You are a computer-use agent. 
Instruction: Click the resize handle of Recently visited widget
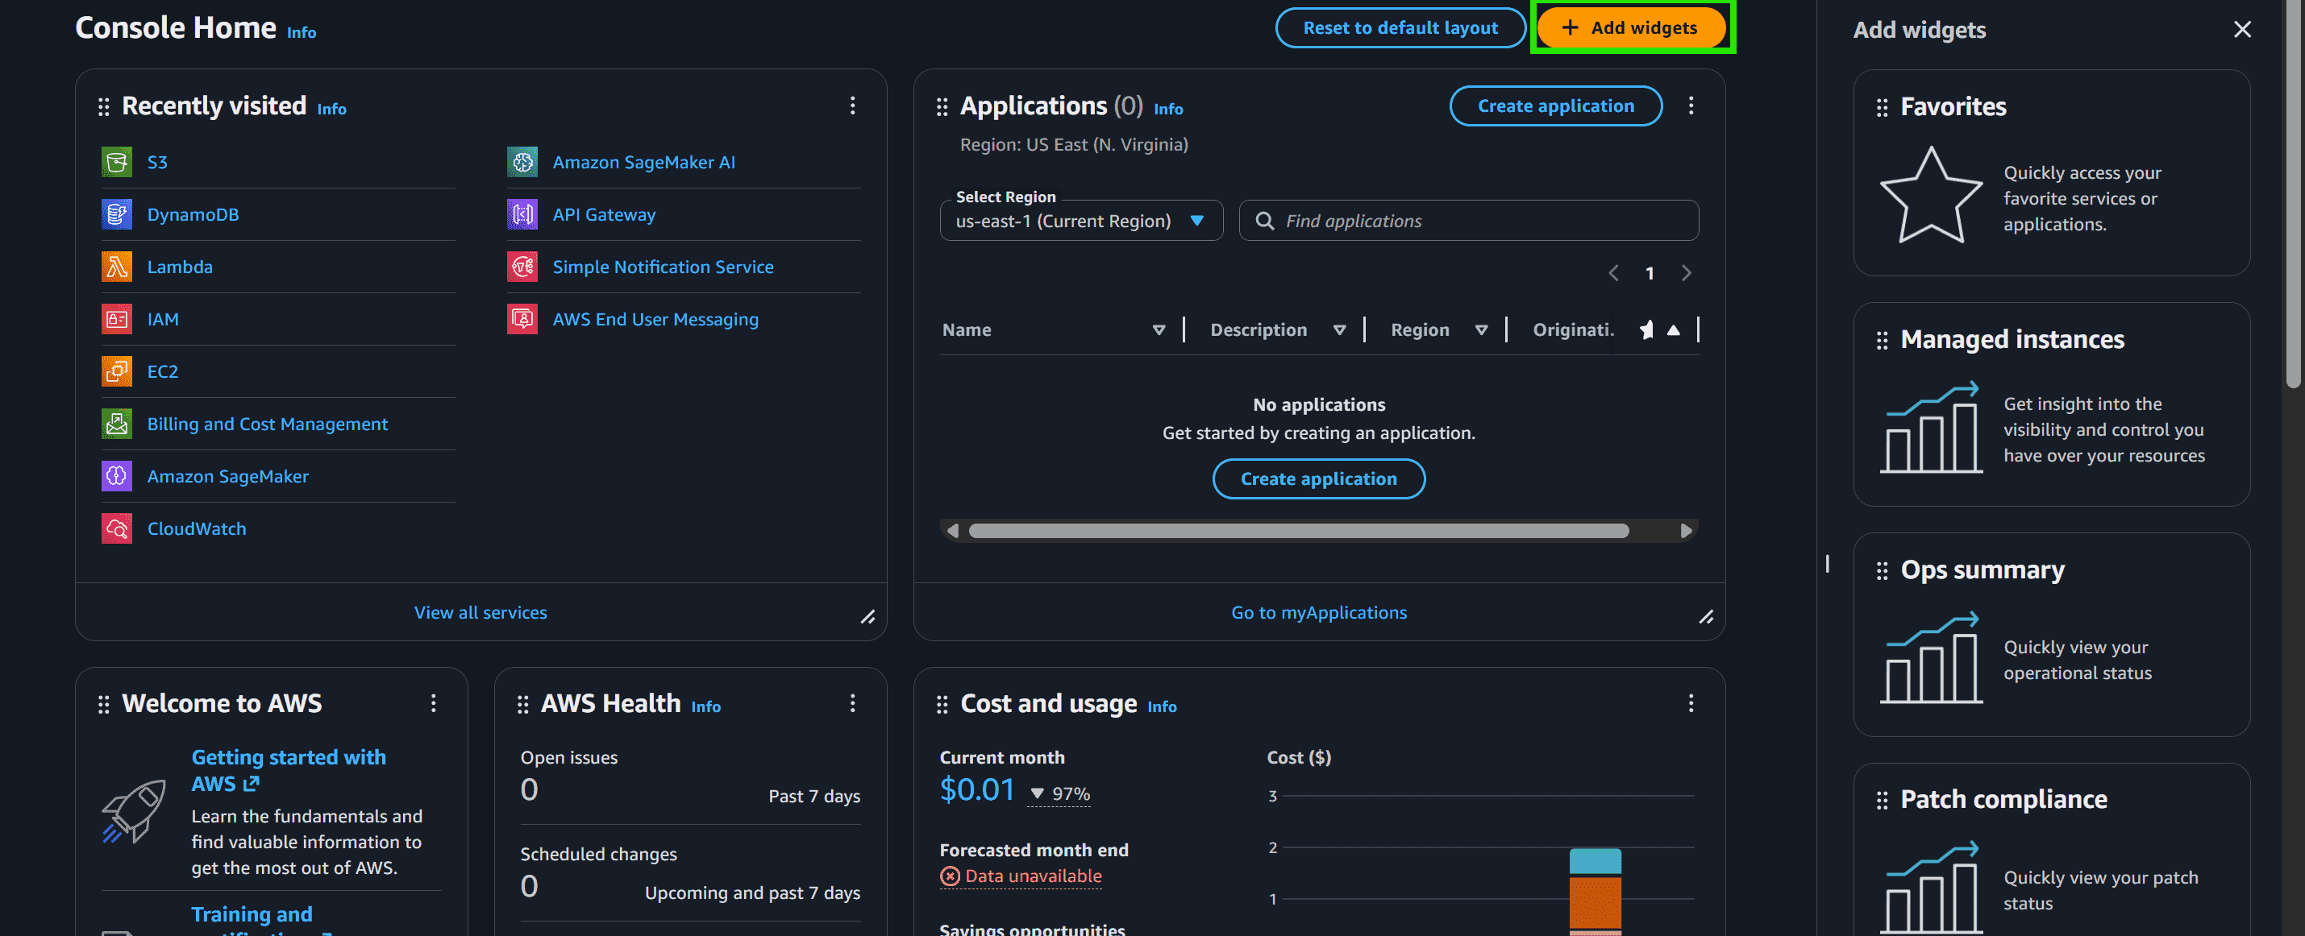coord(868,617)
